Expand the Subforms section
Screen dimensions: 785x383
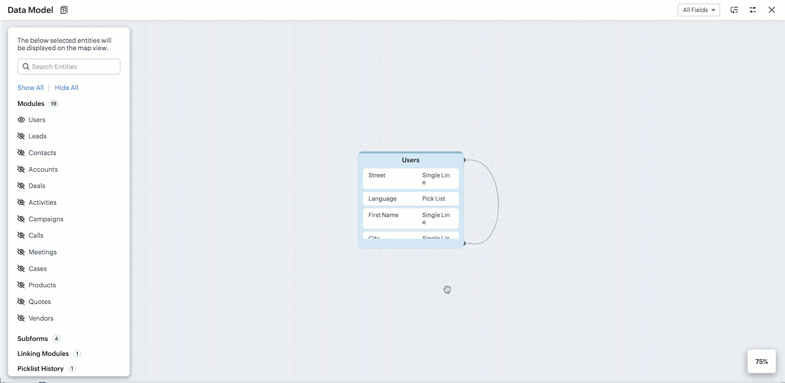(39, 339)
